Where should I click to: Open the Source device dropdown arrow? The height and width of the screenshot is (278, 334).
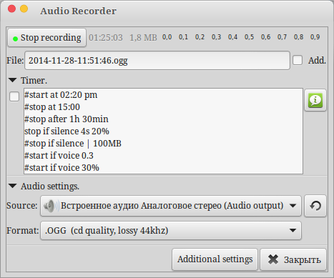(x=293, y=206)
